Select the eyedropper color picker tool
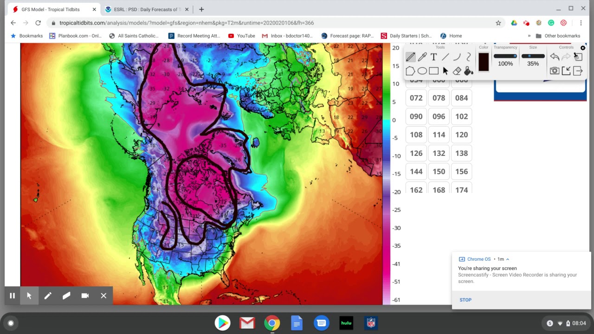The height and width of the screenshot is (334, 594). 422,57
